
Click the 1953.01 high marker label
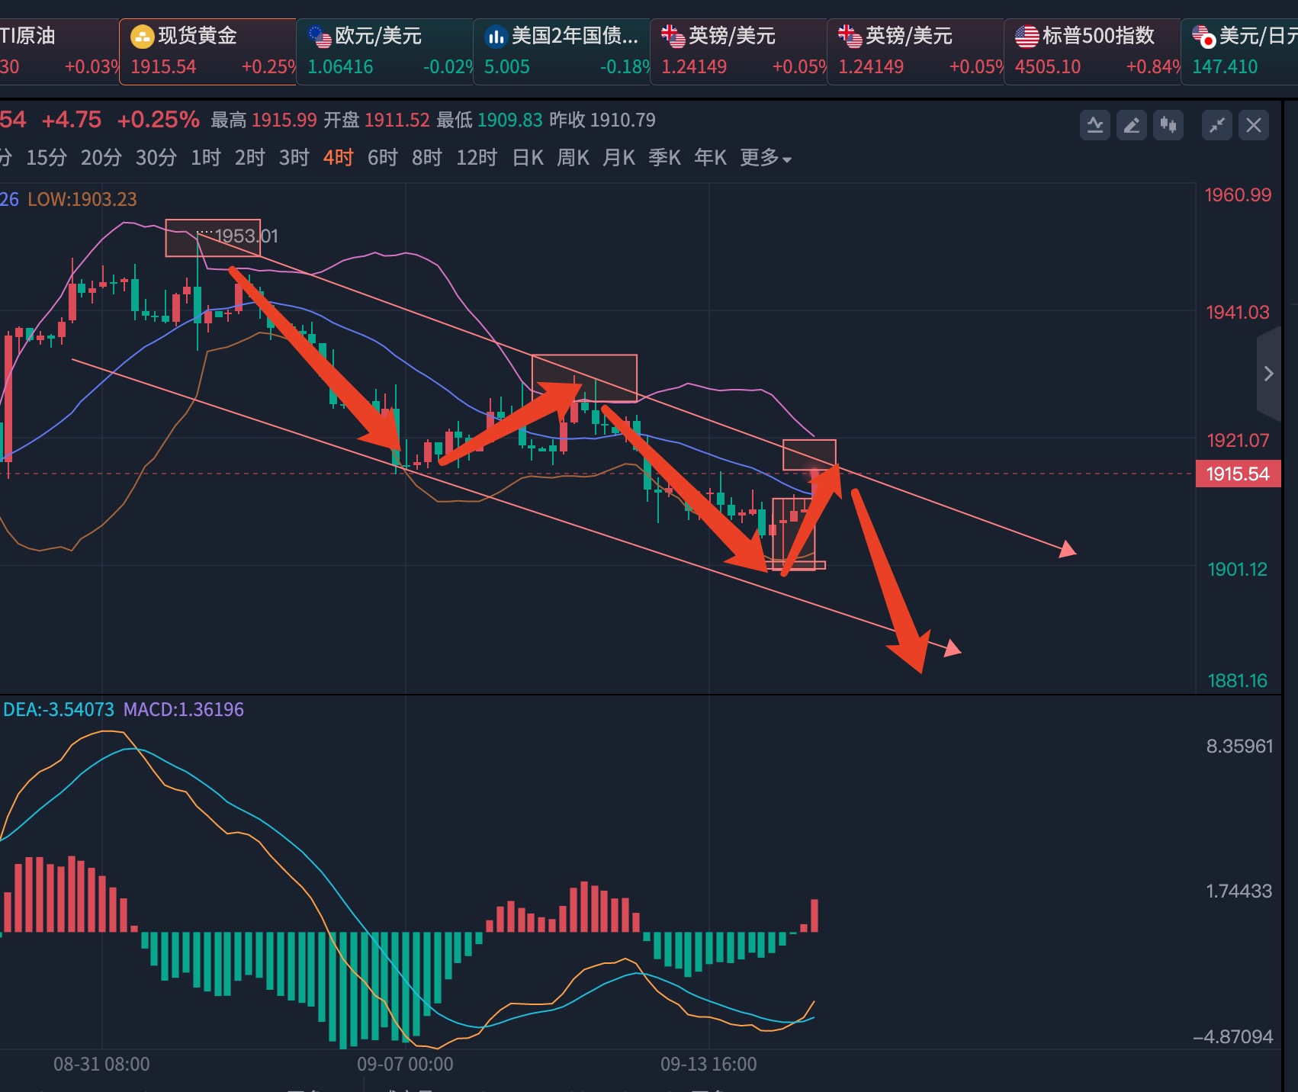247,236
